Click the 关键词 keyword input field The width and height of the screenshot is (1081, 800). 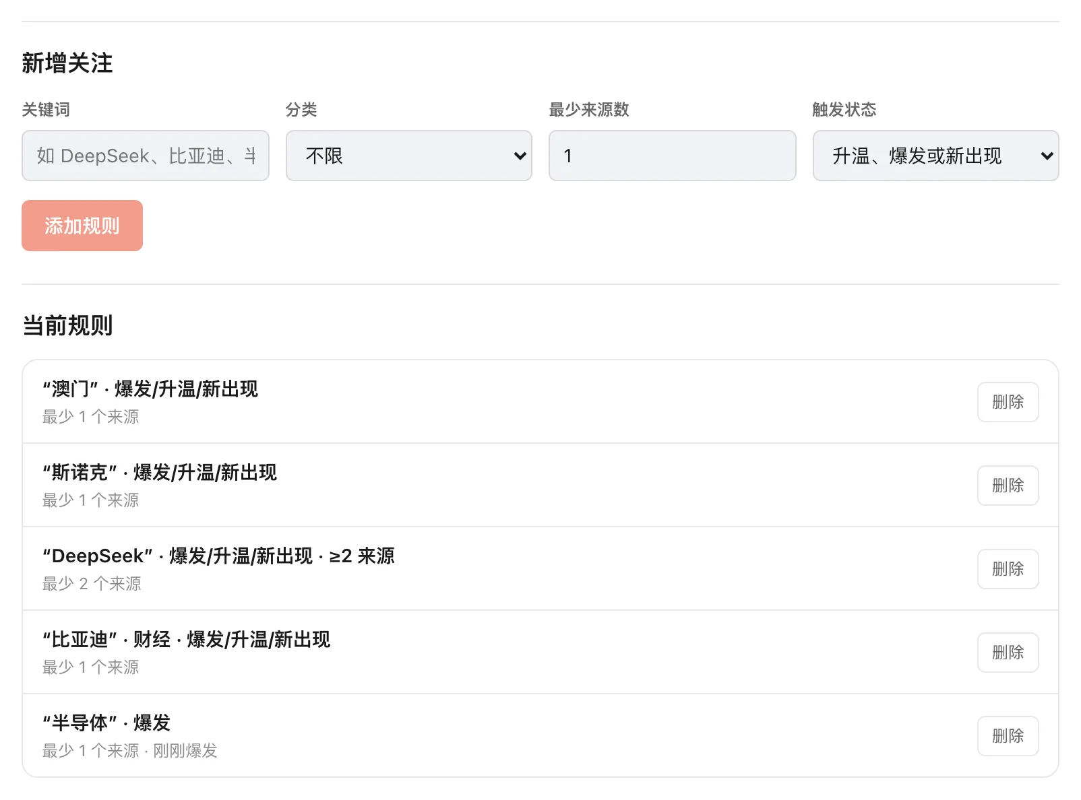point(146,156)
